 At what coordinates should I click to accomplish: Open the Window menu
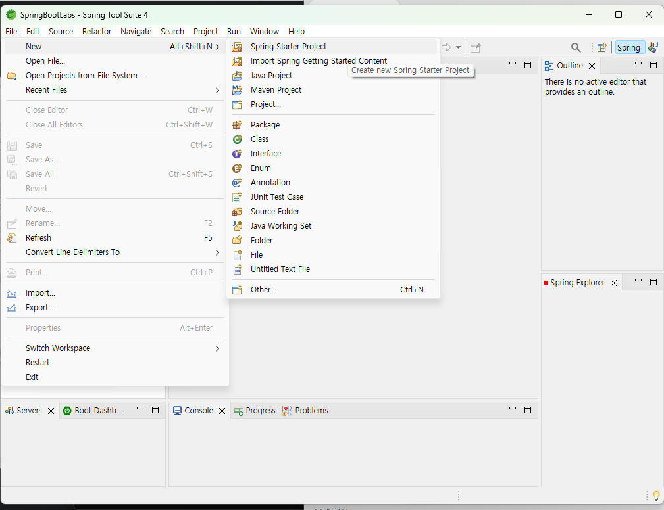(x=265, y=32)
